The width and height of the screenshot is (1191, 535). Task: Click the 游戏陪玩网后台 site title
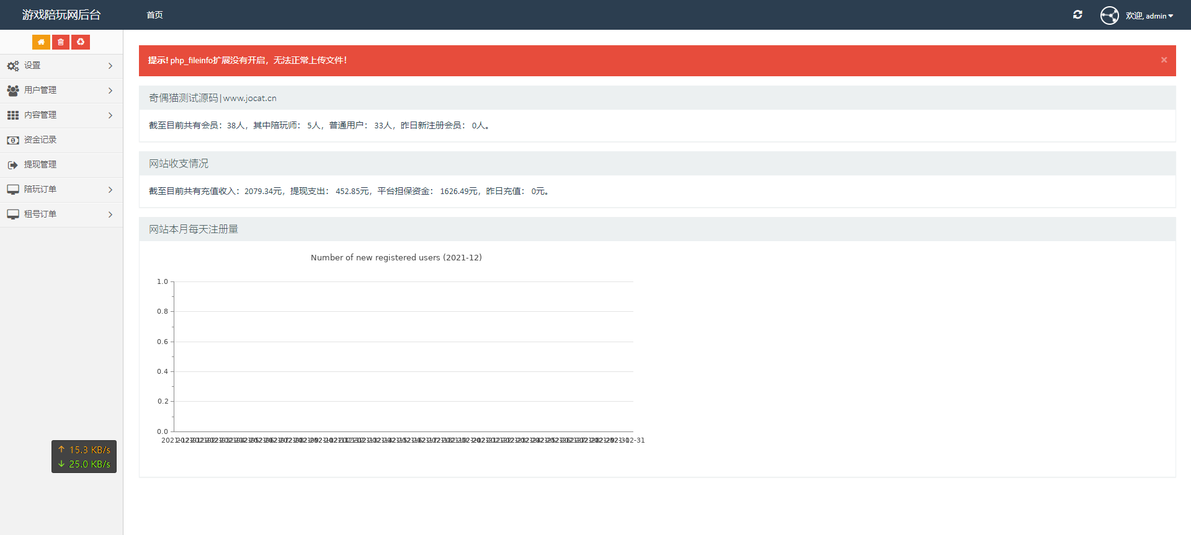point(61,15)
